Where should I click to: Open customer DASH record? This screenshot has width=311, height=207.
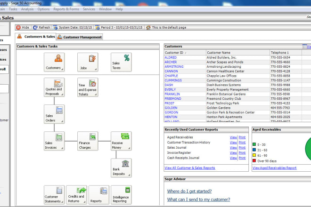(x=169, y=85)
